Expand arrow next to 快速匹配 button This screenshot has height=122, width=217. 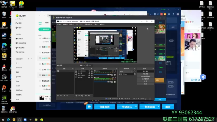[159, 107]
